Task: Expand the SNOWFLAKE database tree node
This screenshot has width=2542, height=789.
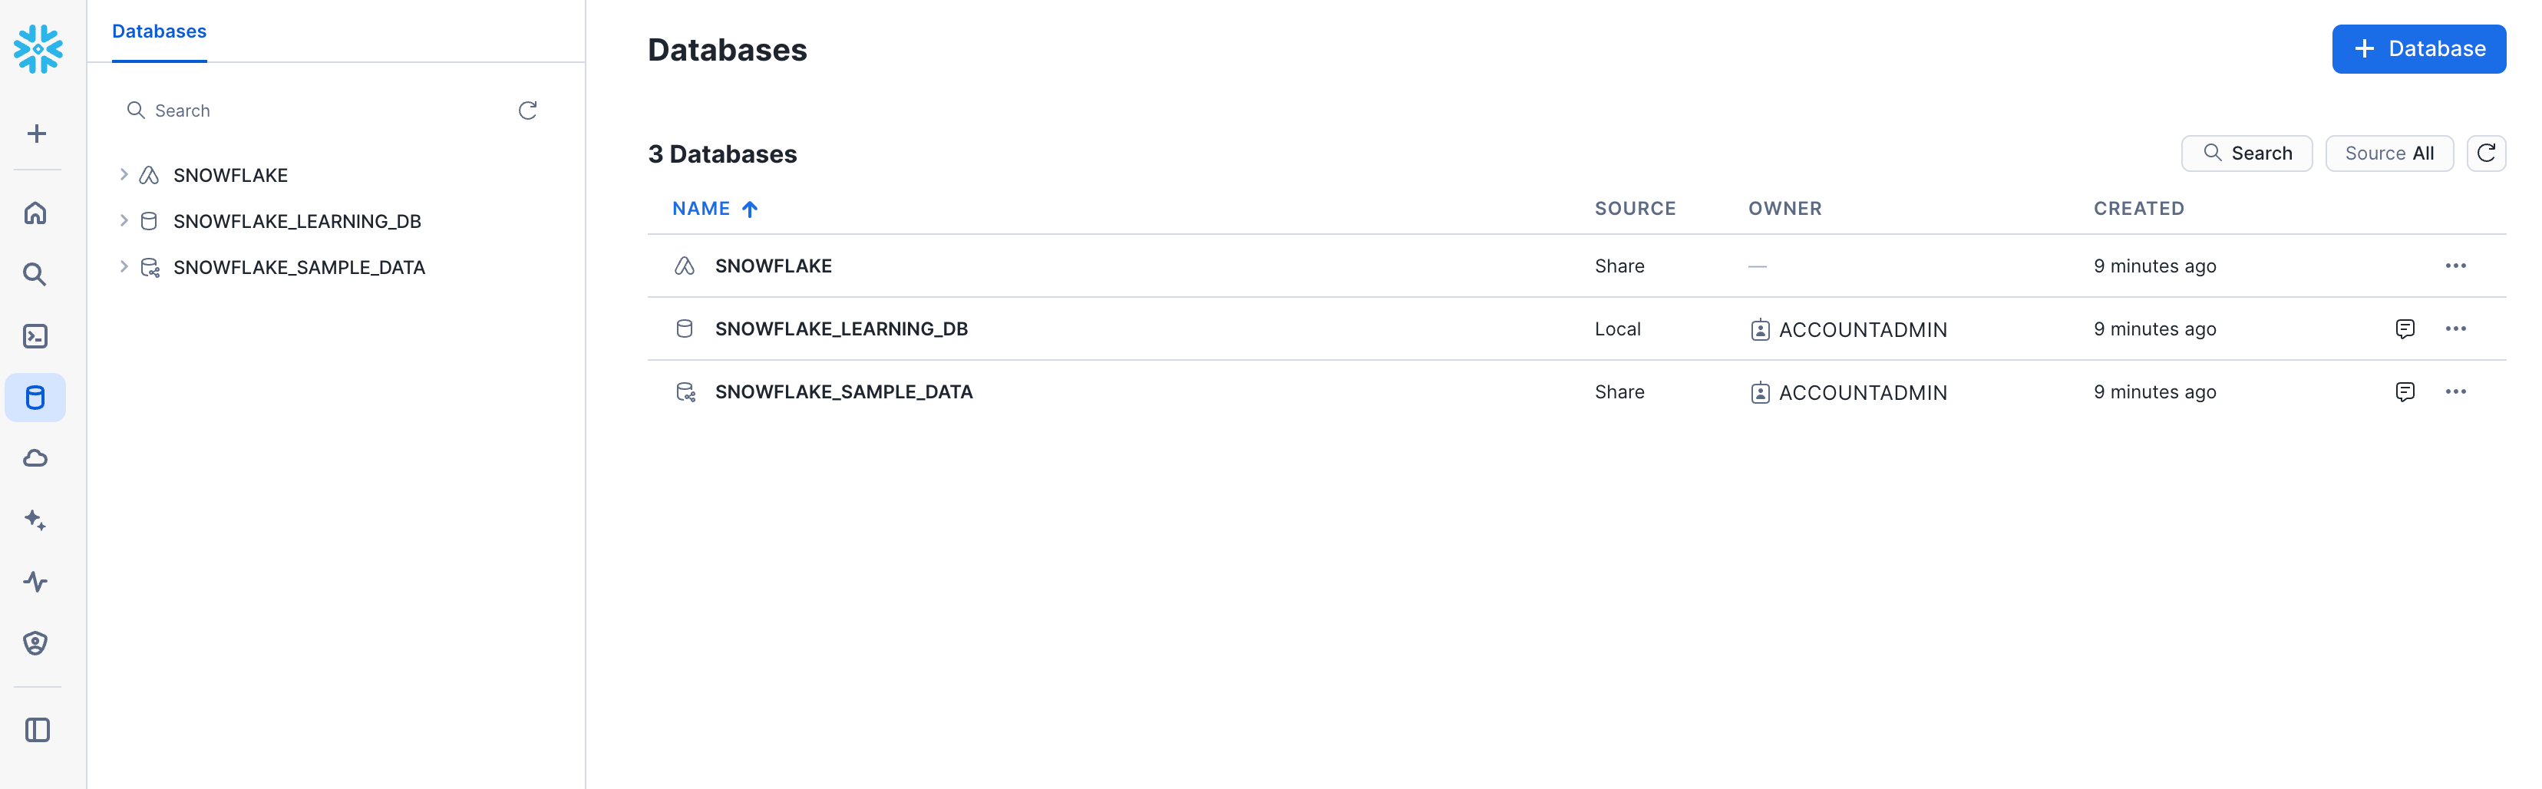Action: [x=124, y=174]
